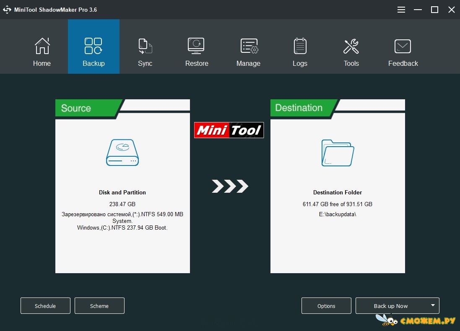The height and width of the screenshot is (331, 460).
Task: Click the 238.47 GB size text
Action: click(x=122, y=204)
